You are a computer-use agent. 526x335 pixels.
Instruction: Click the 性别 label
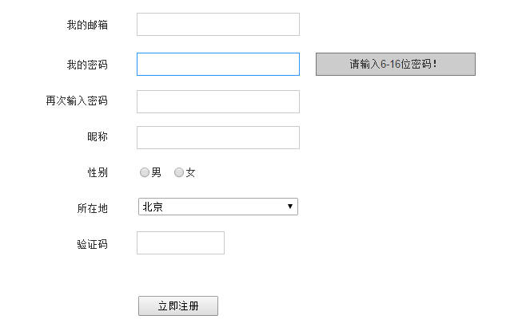tap(98, 172)
